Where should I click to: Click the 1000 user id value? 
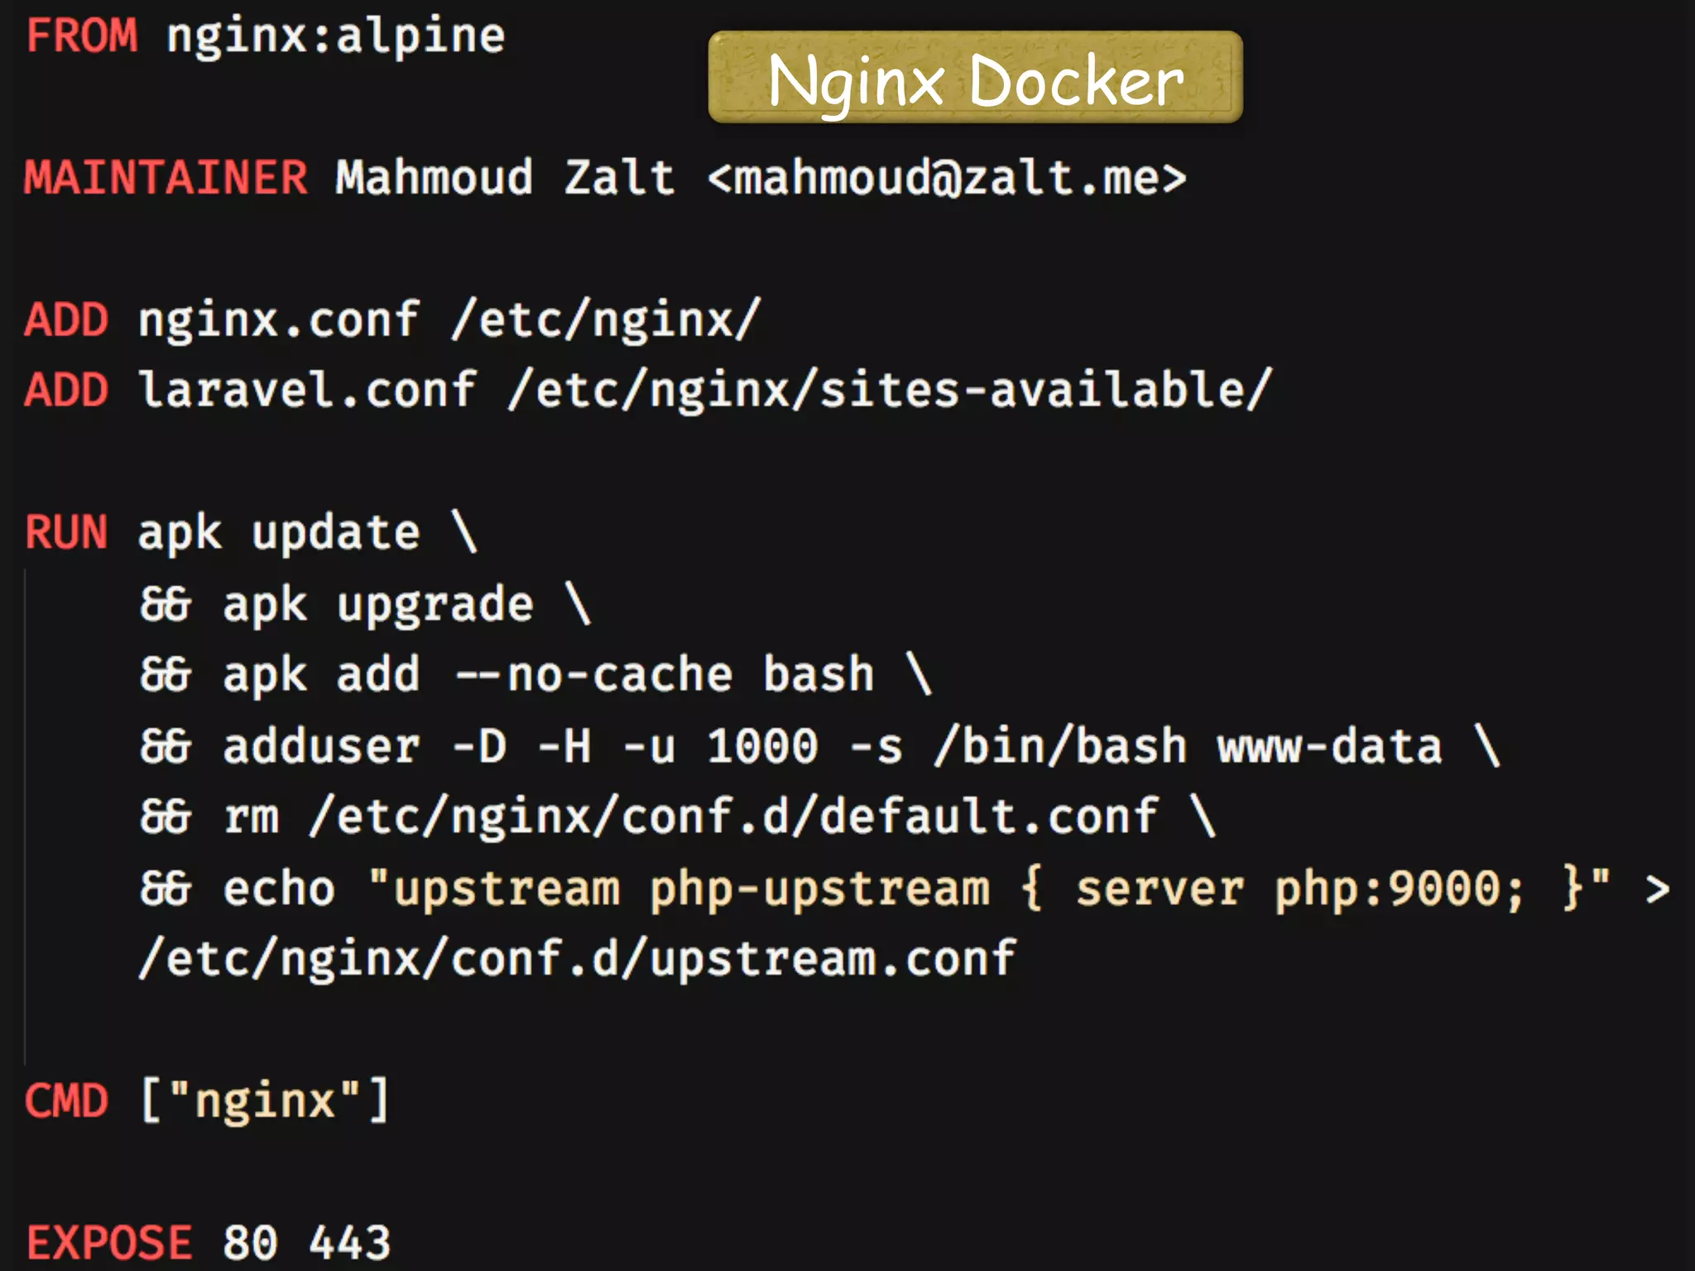tap(763, 746)
